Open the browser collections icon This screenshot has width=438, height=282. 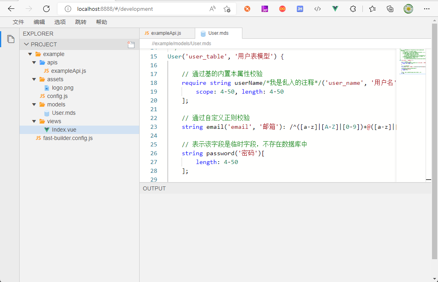click(x=390, y=9)
